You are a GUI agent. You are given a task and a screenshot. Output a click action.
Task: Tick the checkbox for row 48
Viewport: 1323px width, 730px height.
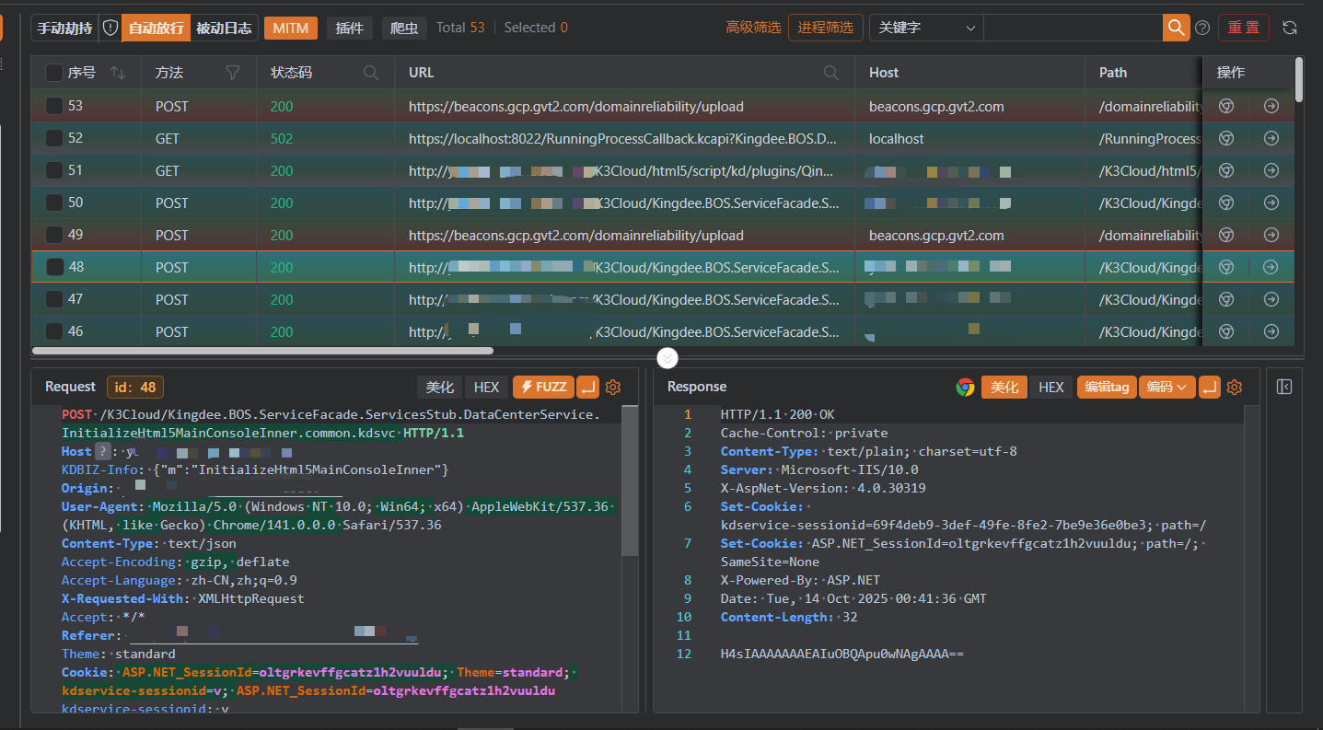tap(55, 268)
